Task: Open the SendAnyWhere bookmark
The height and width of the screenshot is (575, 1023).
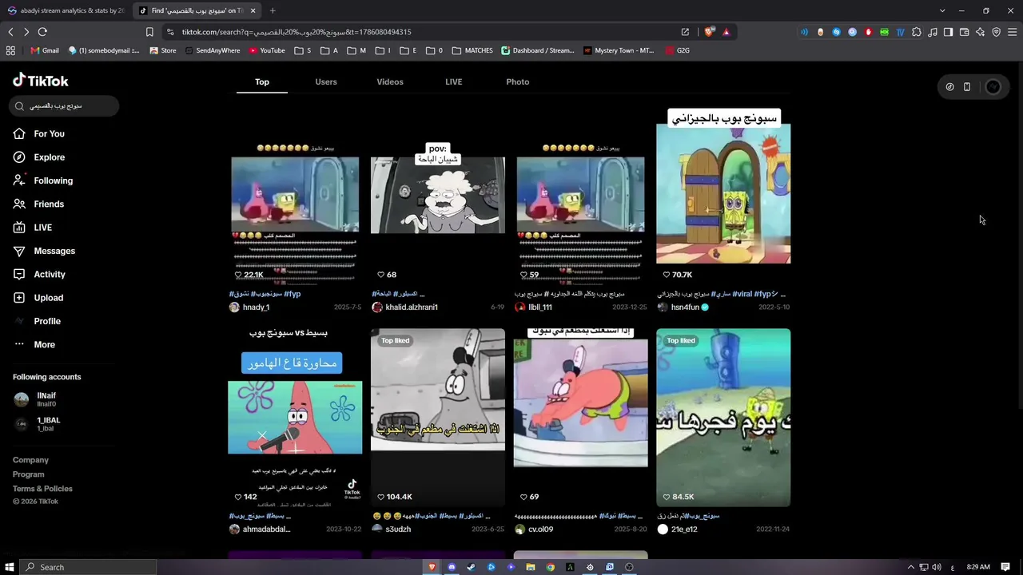Action: [212, 50]
